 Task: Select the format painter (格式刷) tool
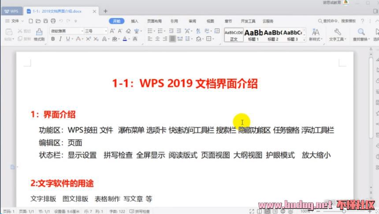click(x=39, y=34)
